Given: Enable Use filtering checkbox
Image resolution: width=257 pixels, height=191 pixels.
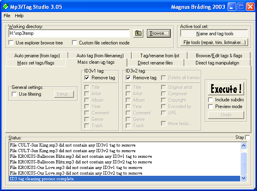Looking at the screenshot, I should click(x=14, y=94).
